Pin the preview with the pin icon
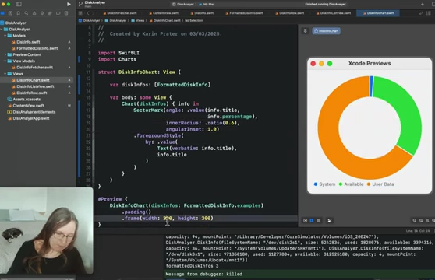The height and width of the screenshot is (280, 435). click(305, 31)
